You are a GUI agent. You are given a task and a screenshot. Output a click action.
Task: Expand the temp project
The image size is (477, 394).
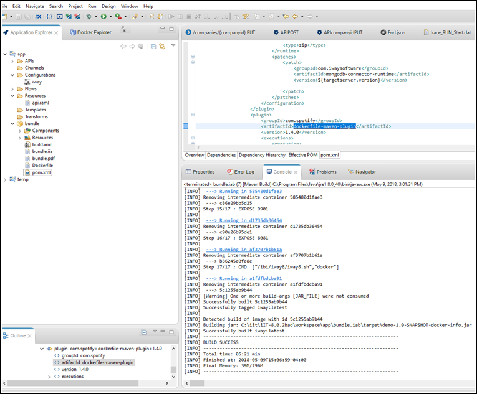click(5, 179)
